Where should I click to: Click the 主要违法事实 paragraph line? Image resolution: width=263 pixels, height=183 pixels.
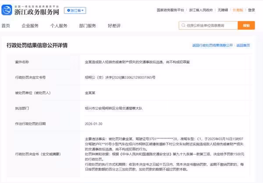164,139
